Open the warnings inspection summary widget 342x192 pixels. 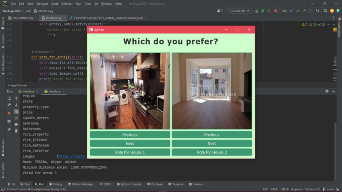click(313, 25)
